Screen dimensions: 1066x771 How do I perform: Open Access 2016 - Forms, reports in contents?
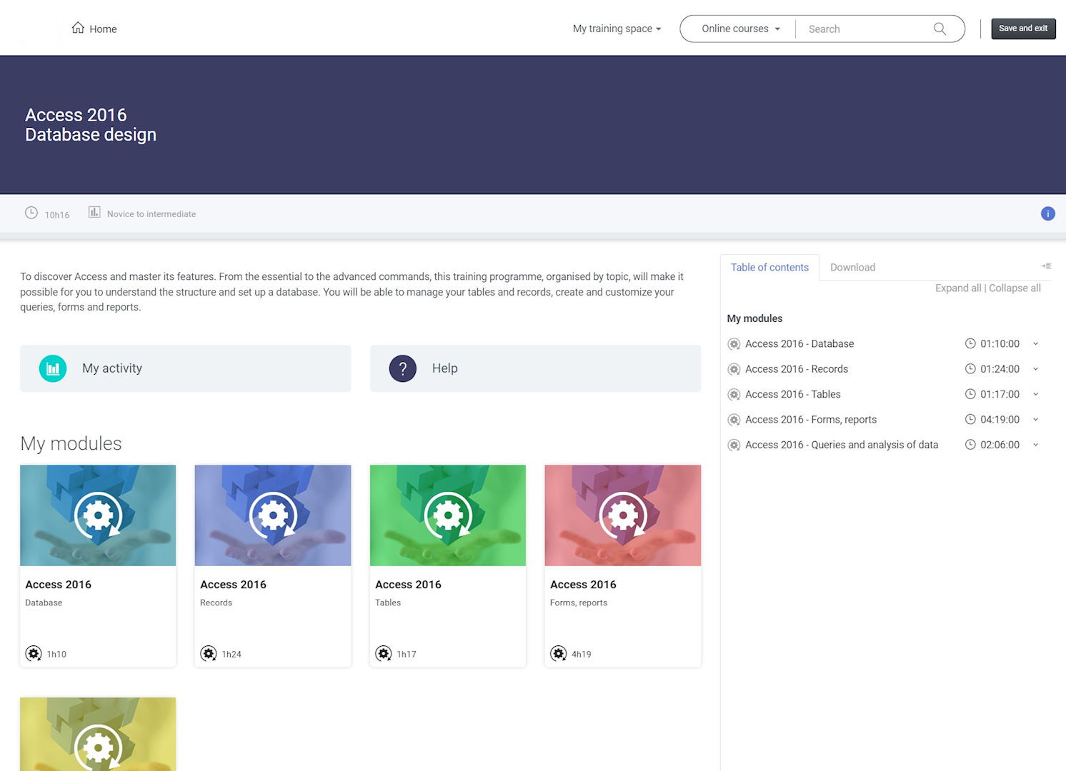click(811, 420)
